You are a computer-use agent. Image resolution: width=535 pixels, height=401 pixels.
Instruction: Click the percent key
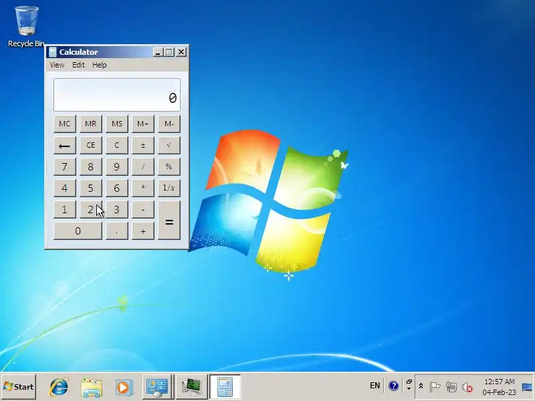point(169,166)
